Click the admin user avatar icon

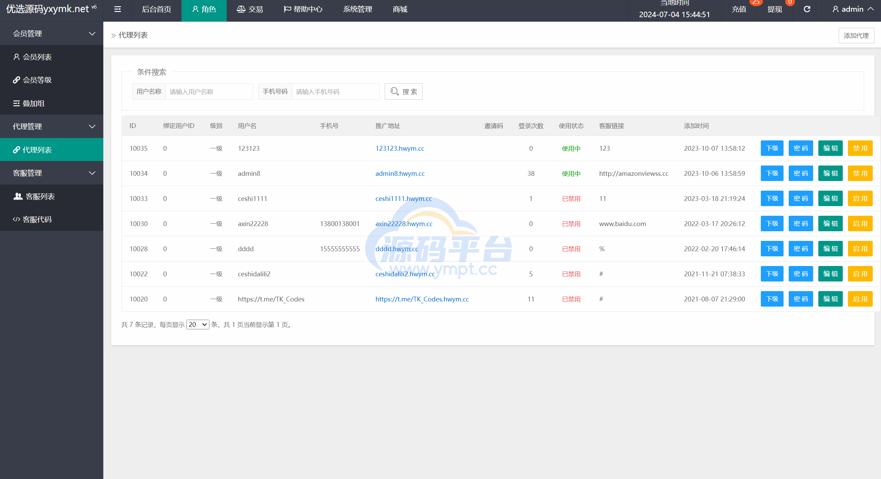pyautogui.click(x=836, y=9)
